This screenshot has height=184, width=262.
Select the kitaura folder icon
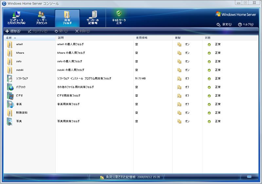[x=10, y=53]
